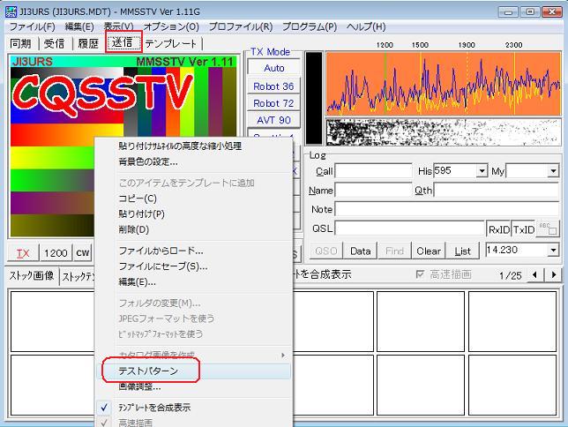568x427 pixels.
Task: Switch to the 履歴 tab
Action: 89,43
